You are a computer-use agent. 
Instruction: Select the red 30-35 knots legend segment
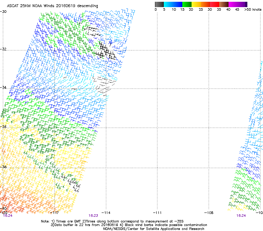(215, 4)
